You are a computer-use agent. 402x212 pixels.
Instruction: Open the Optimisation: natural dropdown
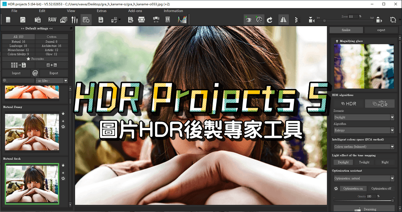[364, 178]
